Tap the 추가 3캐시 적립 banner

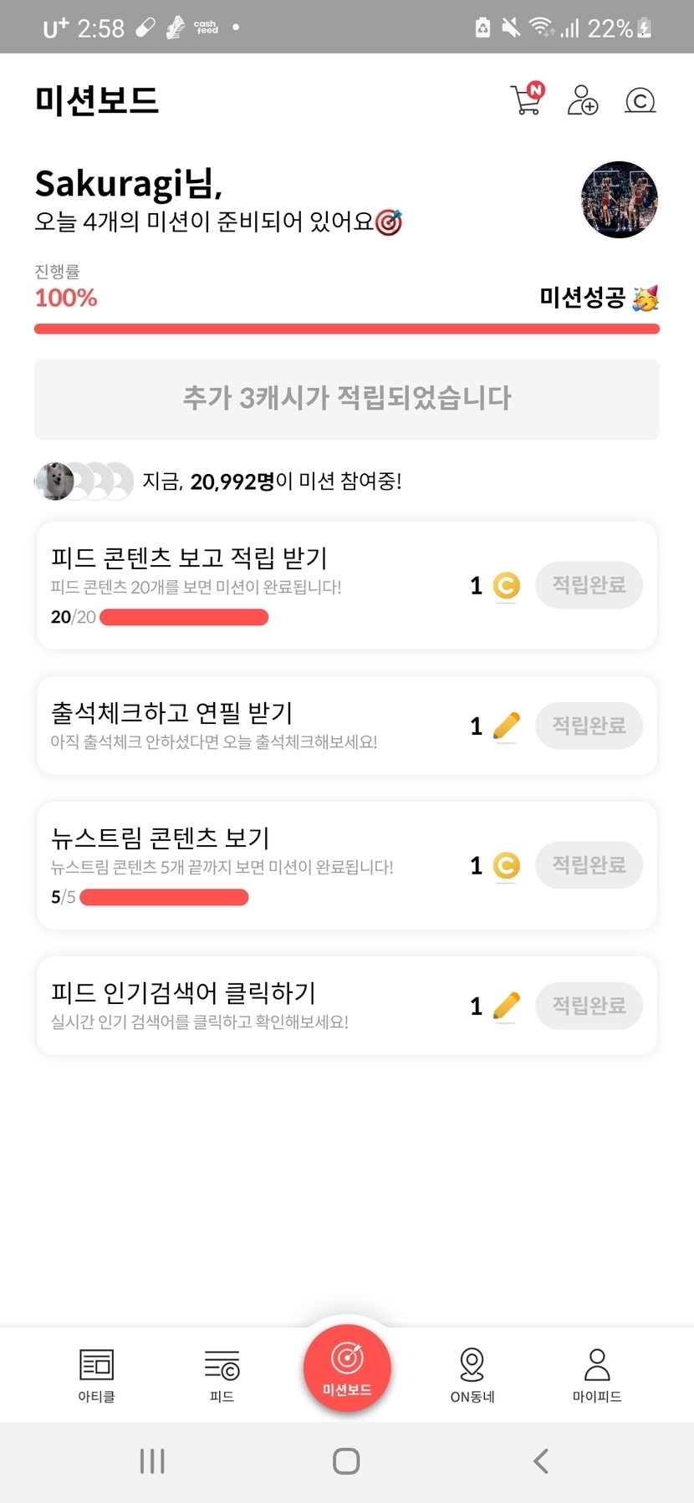pyautogui.click(x=347, y=399)
